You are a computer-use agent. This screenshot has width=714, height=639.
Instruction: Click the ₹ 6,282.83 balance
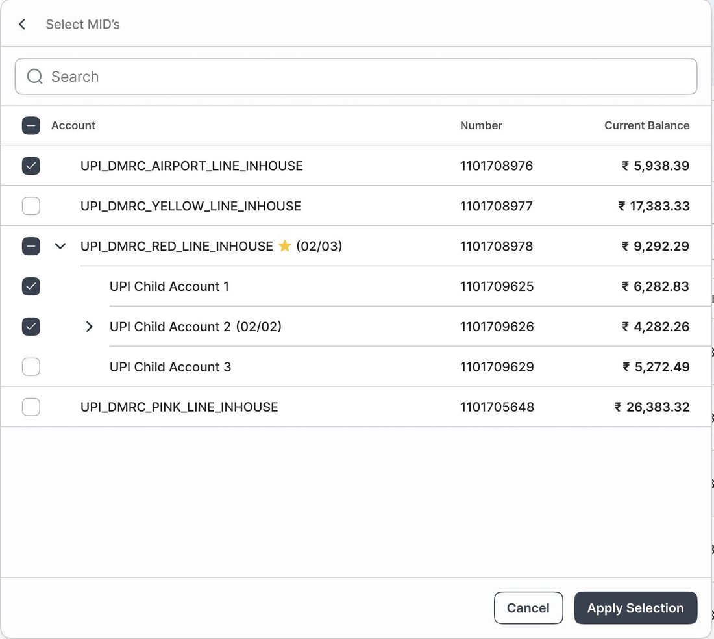pyautogui.click(x=656, y=286)
